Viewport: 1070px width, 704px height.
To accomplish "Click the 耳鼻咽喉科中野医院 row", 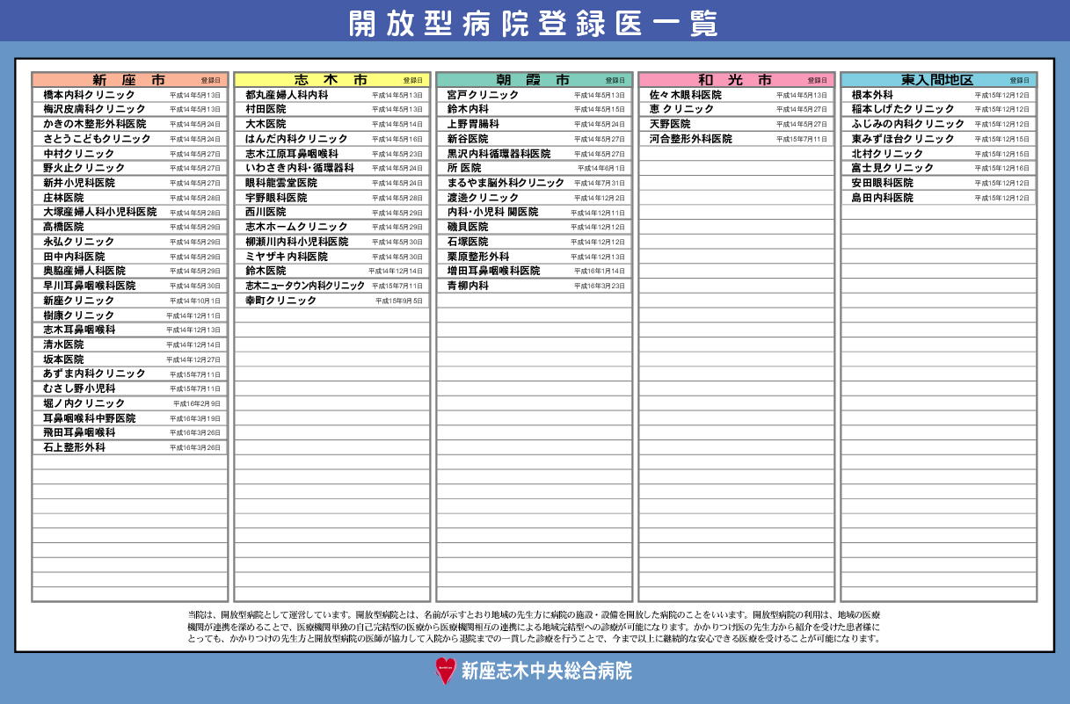I will [129, 418].
